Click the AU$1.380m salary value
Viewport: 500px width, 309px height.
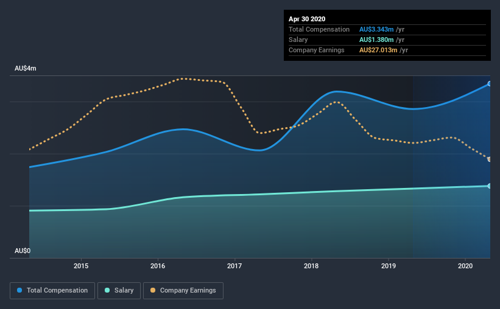[x=376, y=40]
